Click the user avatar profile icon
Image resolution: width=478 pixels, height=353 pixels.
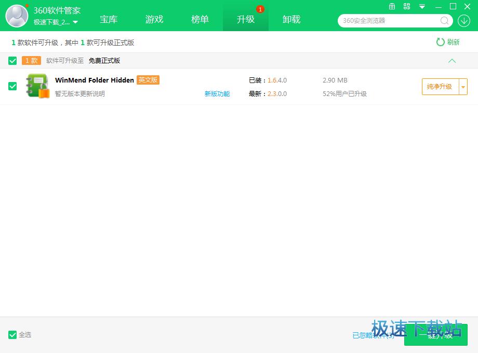[17, 16]
